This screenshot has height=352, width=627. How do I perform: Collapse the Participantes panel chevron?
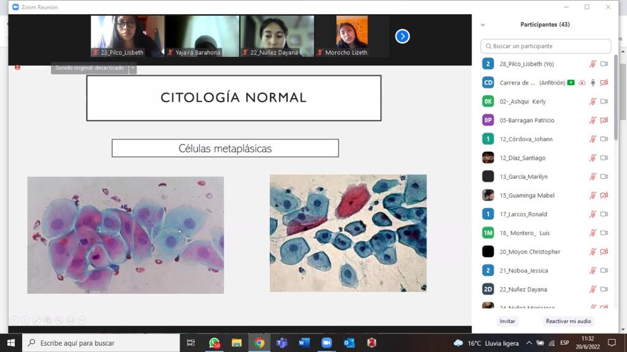pos(482,25)
